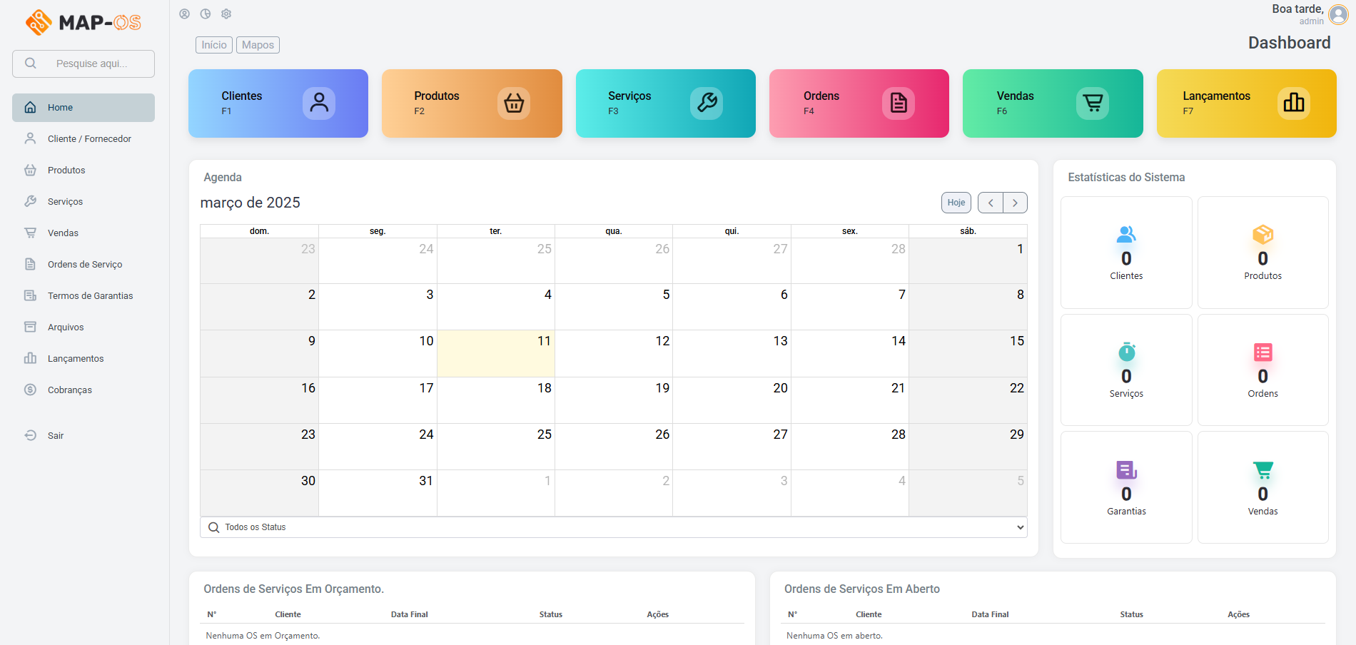Open Ordens de Serviço in sidebar
This screenshot has width=1356, height=645.
click(x=85, y=265)
